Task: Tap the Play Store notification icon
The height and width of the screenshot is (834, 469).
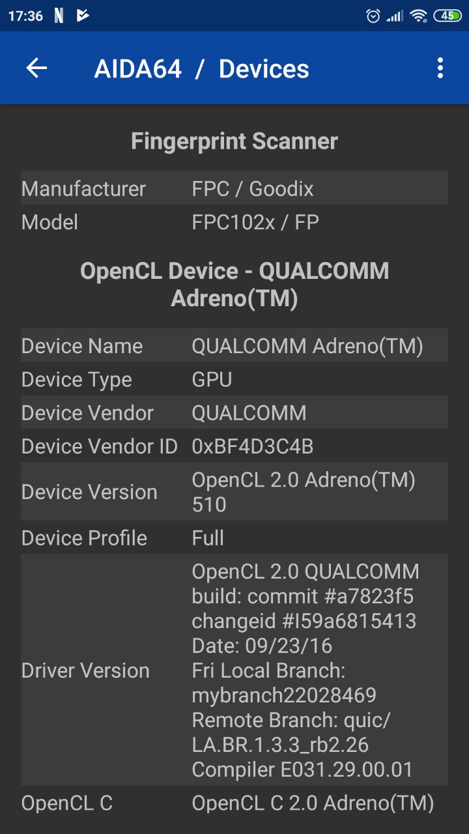Action: pyautogui.click(x=82, y=16)
